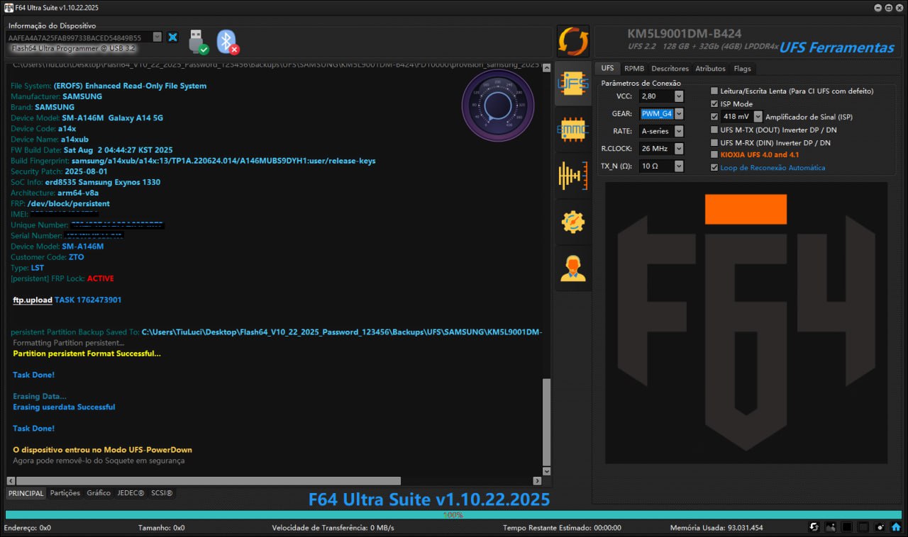This screenshot has height=537, width=908.
Task: Enable UFS M-TX (DOUT) Inverter checkbox
Action: (714, 130)
